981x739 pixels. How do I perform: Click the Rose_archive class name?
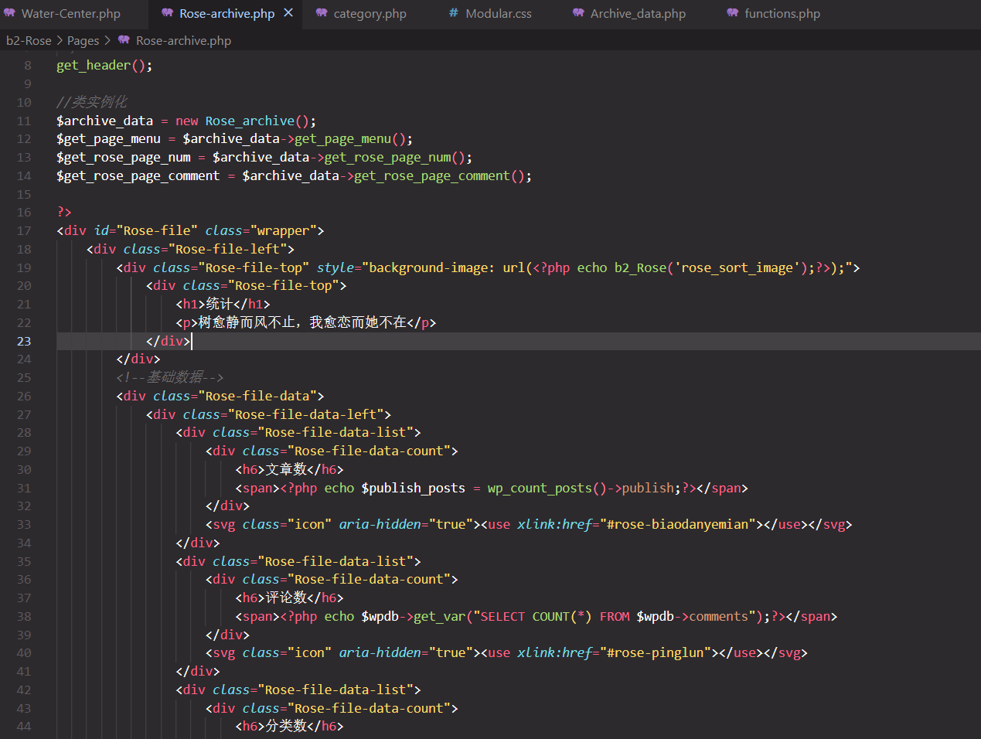249,121
